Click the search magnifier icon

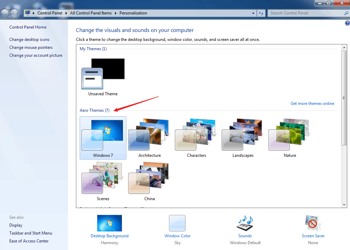pos(346,13)
